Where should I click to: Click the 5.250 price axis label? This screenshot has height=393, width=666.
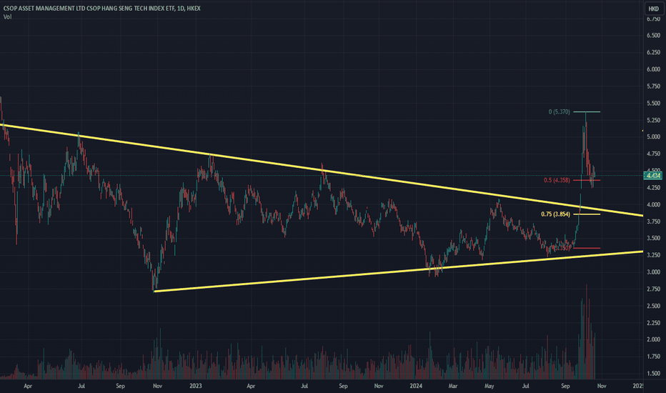[653, 120]
